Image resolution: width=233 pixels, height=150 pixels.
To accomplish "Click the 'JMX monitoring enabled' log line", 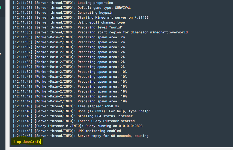I will click(67, 131).
